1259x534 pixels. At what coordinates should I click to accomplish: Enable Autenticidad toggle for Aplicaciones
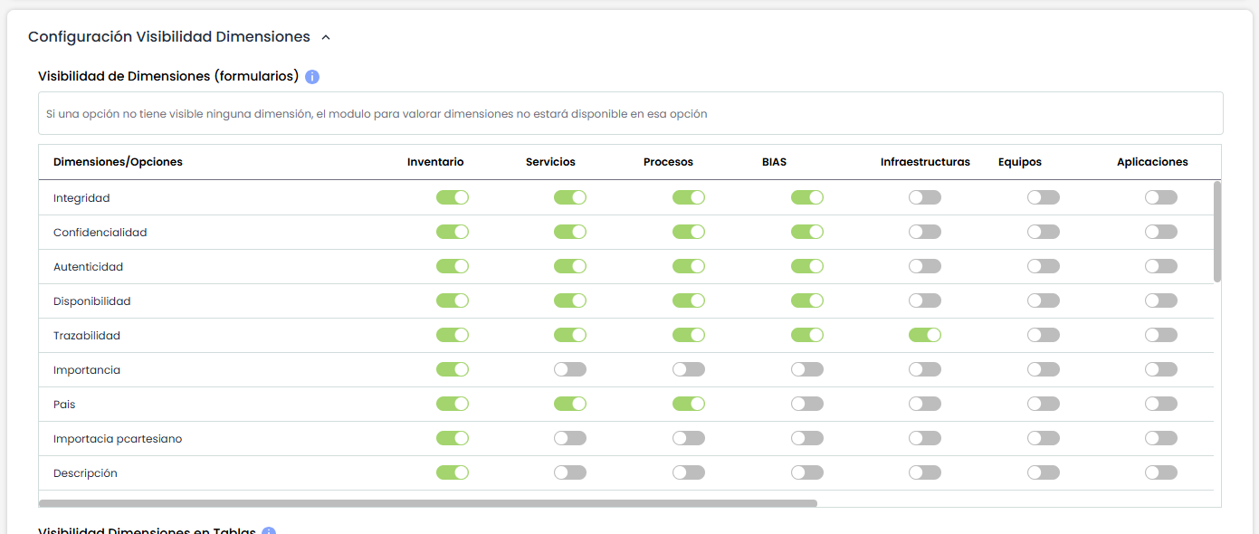[x=1161, y=266]
